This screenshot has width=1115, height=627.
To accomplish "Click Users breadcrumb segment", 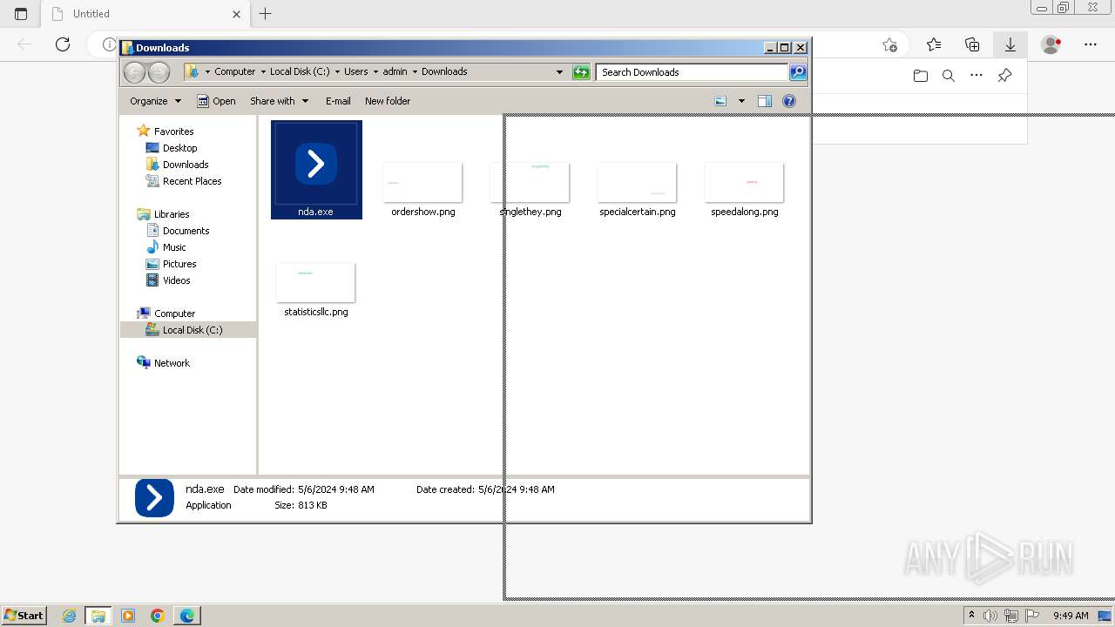I will coord(355,72).
